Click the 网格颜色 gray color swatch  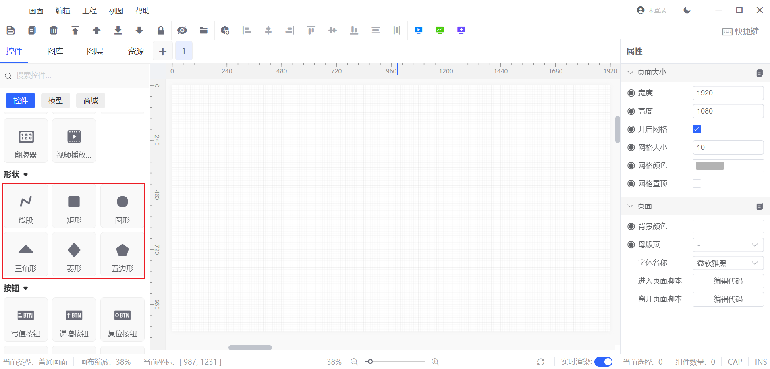click(x=710, y=166)
